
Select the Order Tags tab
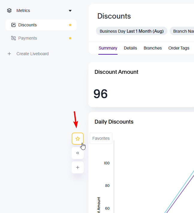pyautogui.click(x=179, y=48)
